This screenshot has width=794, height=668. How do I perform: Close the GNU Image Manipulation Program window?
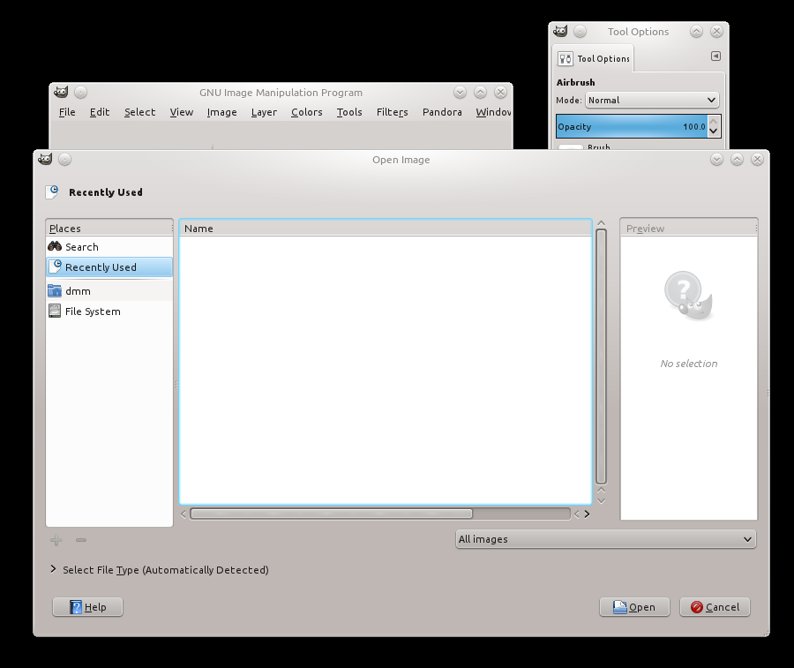tap(500, 92)
